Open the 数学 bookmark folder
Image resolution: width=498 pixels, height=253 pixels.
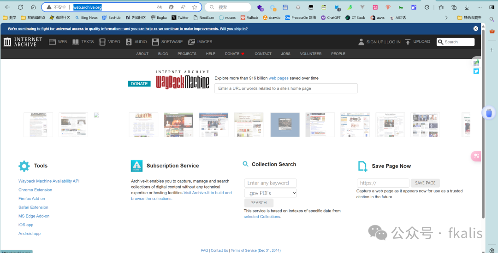pyautogui.click(x=10, y=18)
